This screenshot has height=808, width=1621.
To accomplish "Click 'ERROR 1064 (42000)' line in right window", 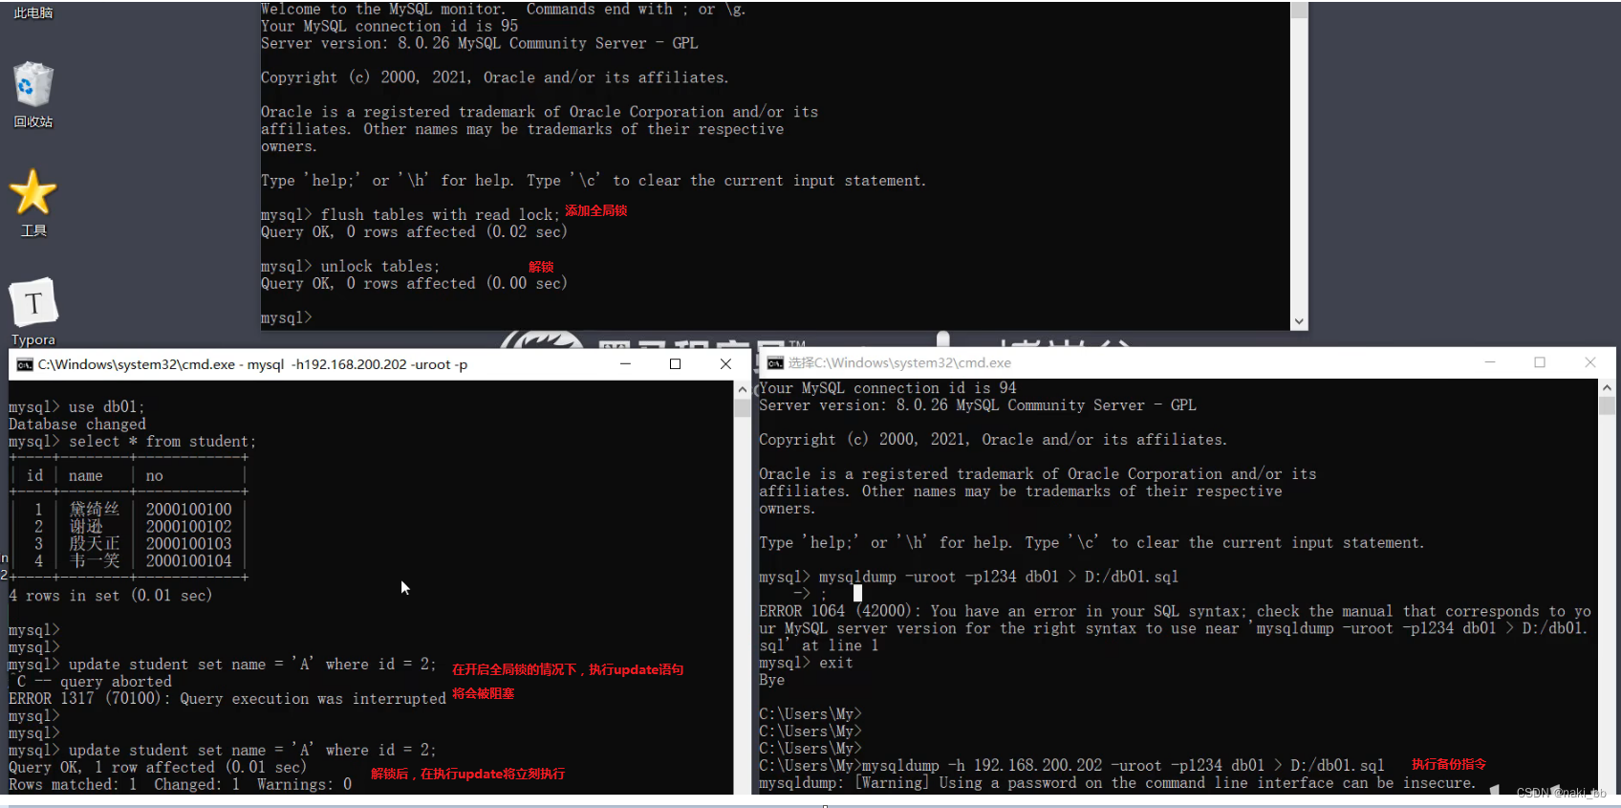I will (x=1176, y=611).
